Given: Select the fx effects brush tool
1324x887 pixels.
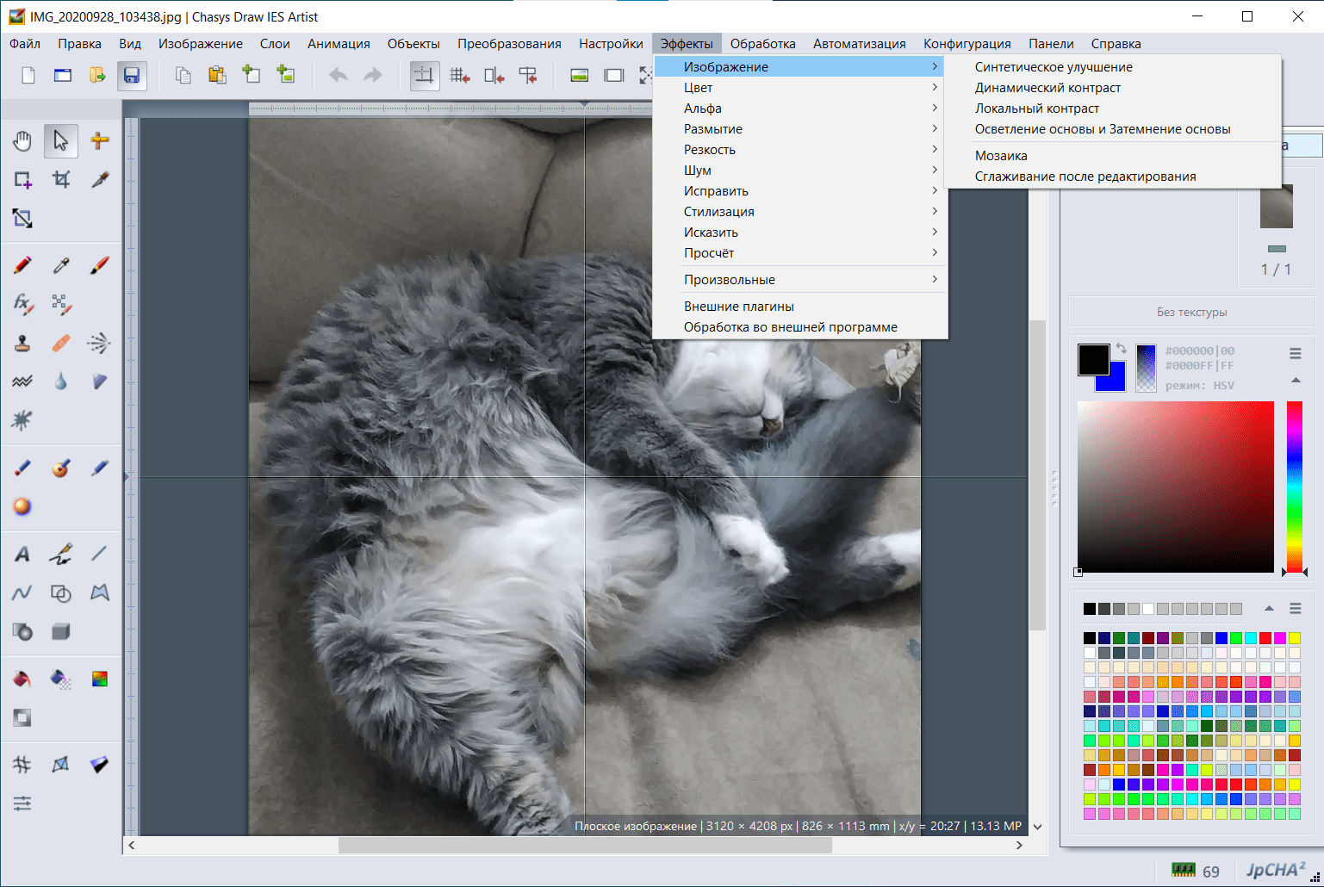Looking at the screenshot, I should (x=22, y=304).
